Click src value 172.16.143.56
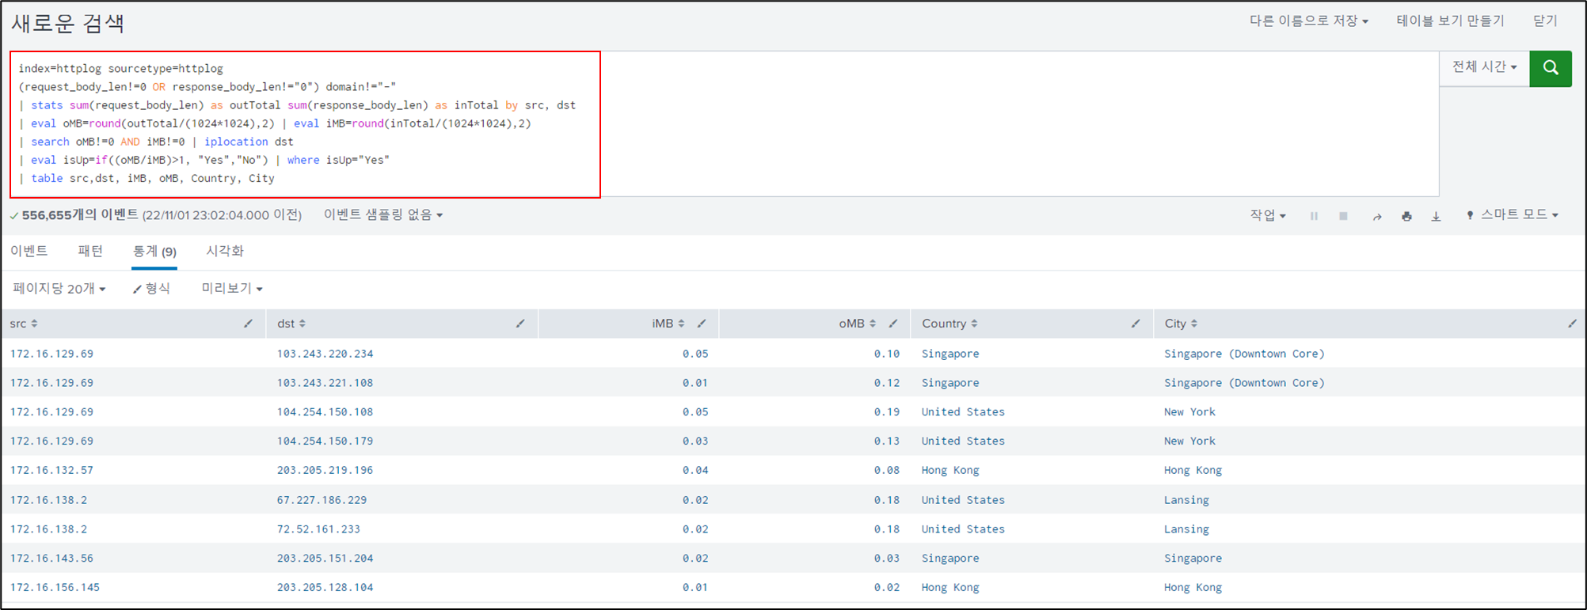The image size is (1587, 610). pos(51,559)
